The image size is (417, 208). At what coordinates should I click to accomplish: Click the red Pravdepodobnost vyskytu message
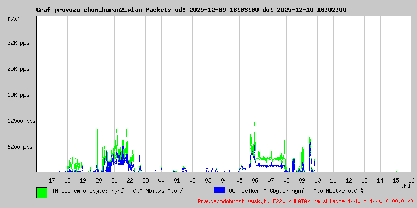tap(305, 201)
